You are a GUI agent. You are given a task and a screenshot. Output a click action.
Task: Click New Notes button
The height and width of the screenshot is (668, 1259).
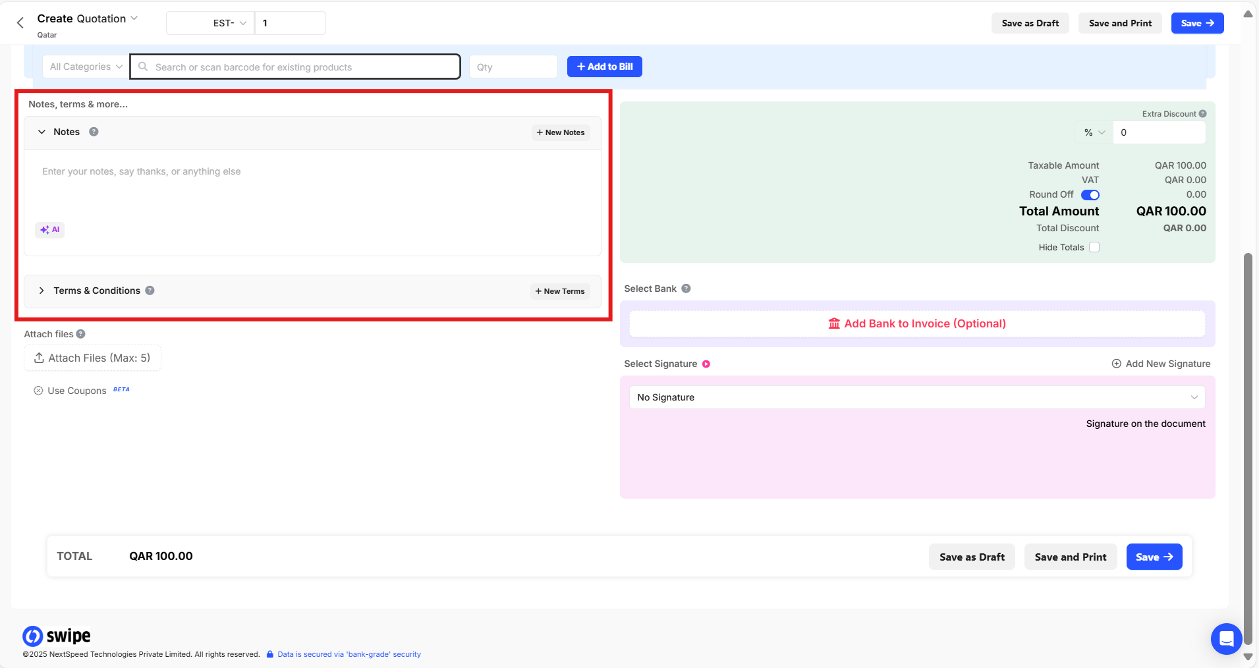click(561, 132)
